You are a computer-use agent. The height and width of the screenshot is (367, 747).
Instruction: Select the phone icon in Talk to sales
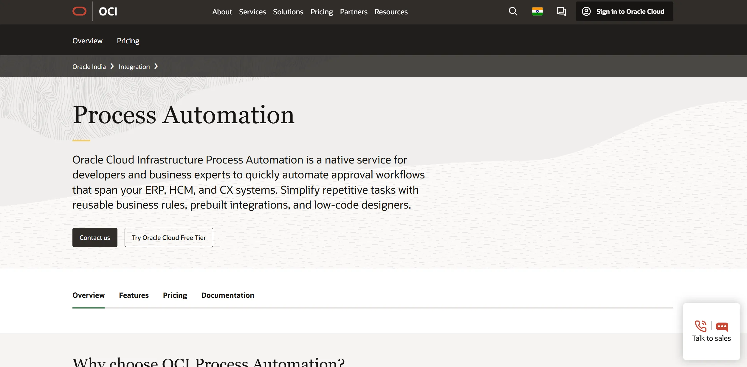click(x=700, y=326)
